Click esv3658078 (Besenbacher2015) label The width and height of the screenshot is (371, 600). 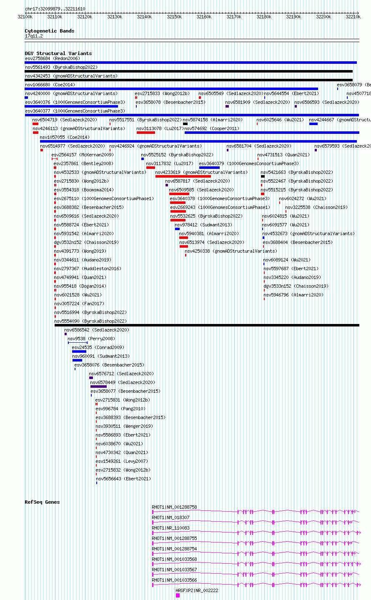tap(170, 102)
